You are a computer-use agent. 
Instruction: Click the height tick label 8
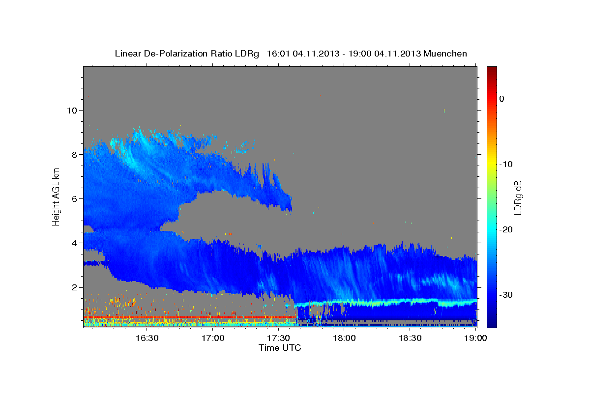(x=74, y=154)
